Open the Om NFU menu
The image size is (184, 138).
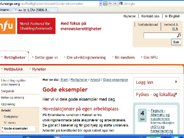[151, 57]
